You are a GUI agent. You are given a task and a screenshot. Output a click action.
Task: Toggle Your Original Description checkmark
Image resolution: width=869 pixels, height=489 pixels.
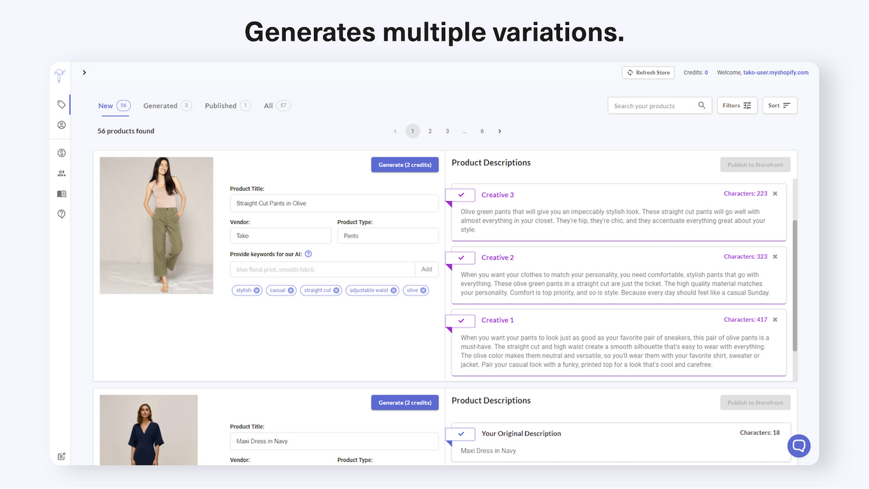tap(460, 433)
